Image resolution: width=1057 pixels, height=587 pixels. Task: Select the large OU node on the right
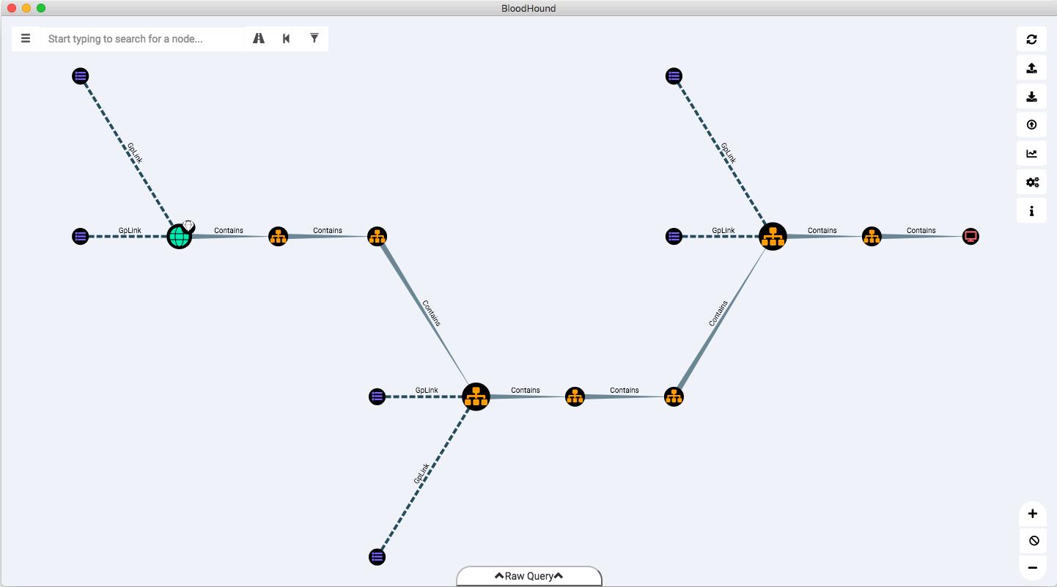(773, 236)
